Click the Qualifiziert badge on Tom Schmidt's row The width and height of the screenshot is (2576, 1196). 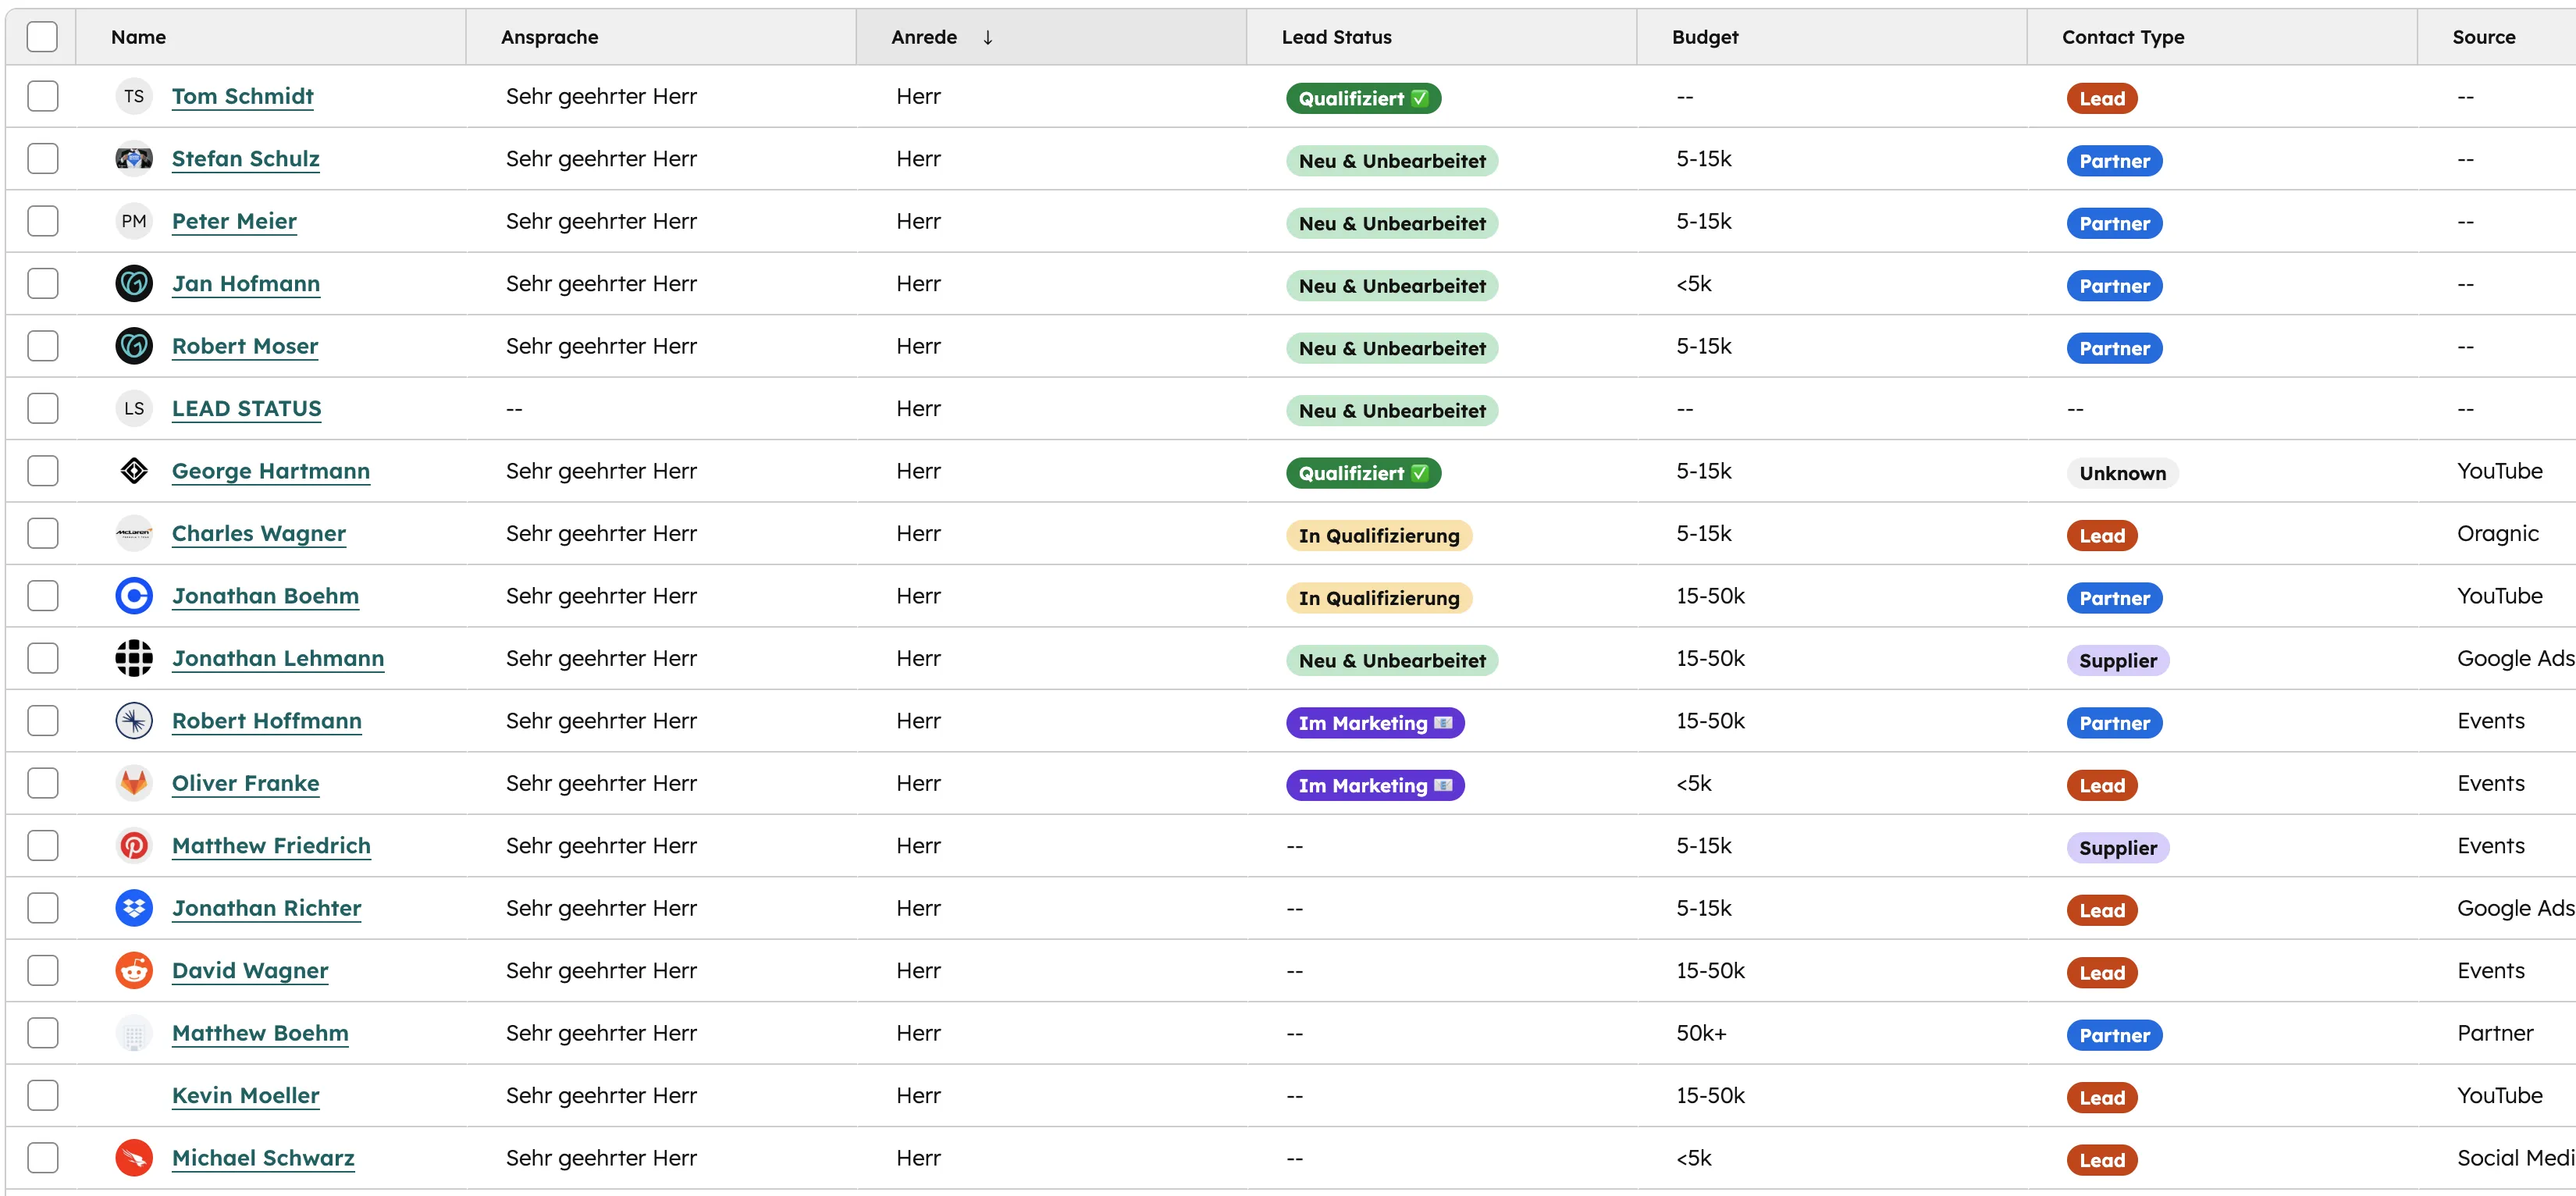(x=1362, y=98)
